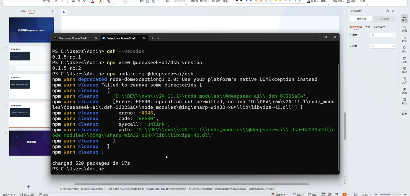
Task: Click the AI assistant icon above the slide
Action: coord(64,12)
